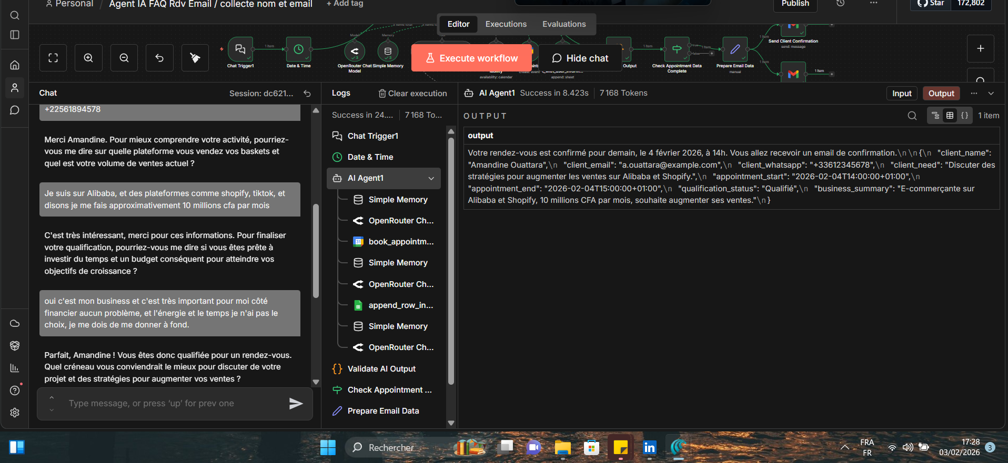Screen dimensions: 1008x463
Task: Click the chat conversation scrollbar
Action: point(316,251)
